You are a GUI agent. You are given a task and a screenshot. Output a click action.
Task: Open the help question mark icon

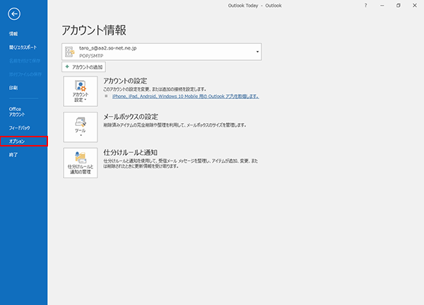pyautogui.click(x=365, y=5)
